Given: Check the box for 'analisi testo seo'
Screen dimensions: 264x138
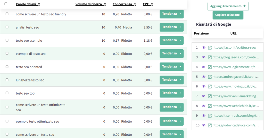Looking at the screenshot, I should [x=7, y=27].
